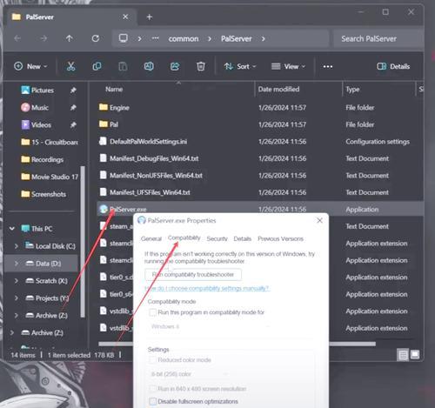Viewport: 435px width, 408px height.
Task: Open the 8-bit (256) color dropdown
Action: [189, 374]
